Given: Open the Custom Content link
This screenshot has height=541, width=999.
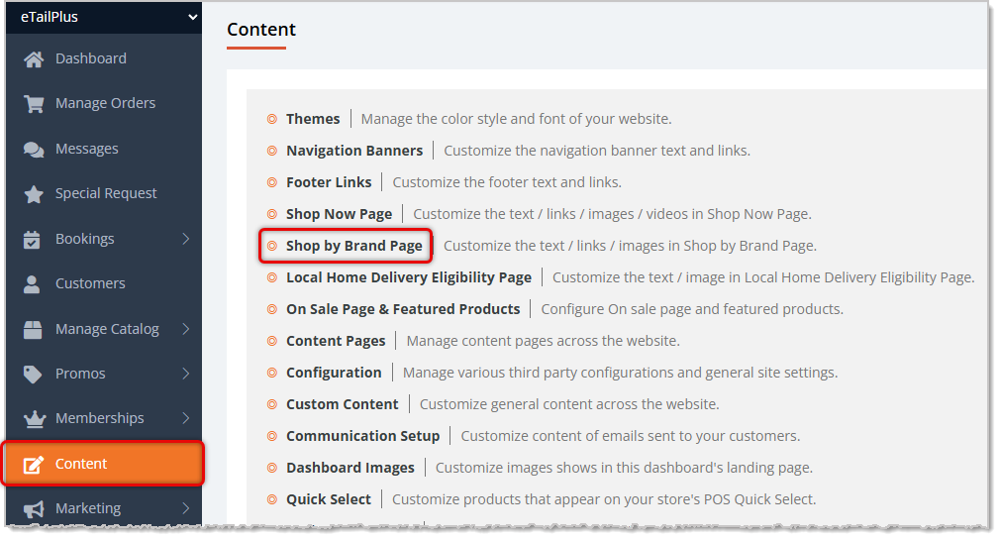Looking at the screenshot, I should (343, 404).
